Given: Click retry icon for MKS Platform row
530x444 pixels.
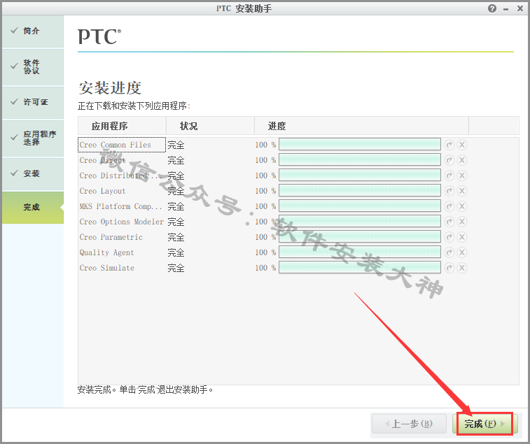Looking at the screenshot, I should (x=449, y=206).
